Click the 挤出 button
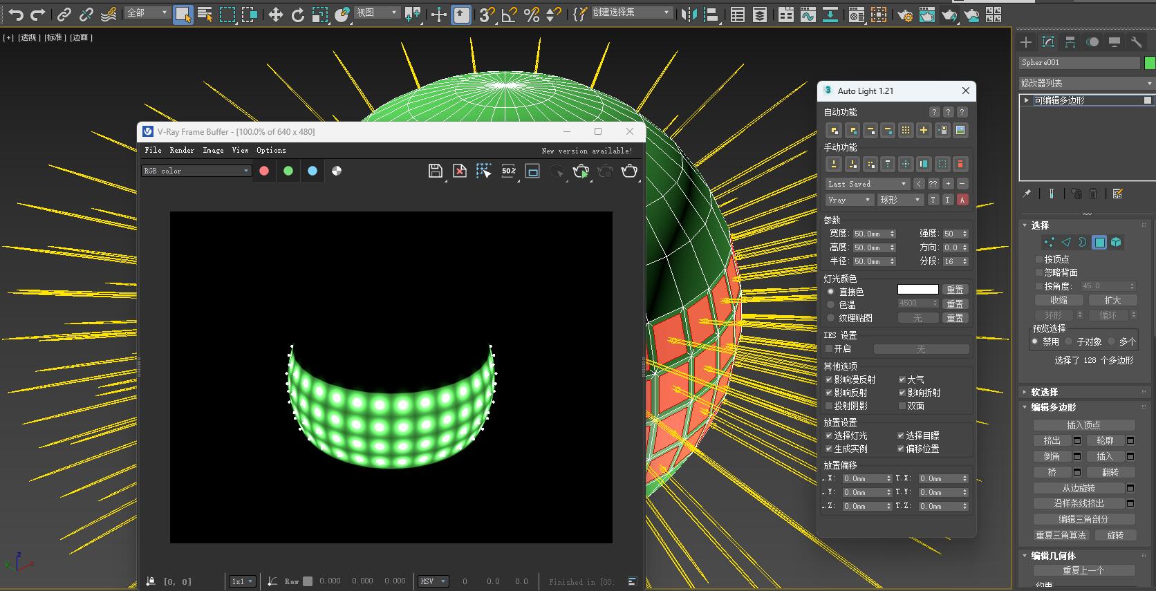This screenshot has width=1156, height=591. click(x=1052, y=440)
